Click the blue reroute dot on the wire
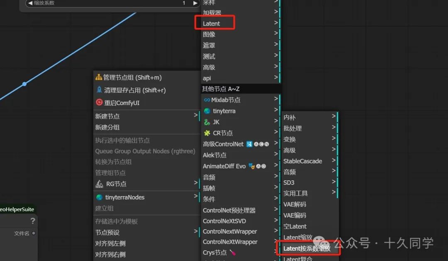The height and width of the screenshot is (261, 448). (x=24, y=84)
